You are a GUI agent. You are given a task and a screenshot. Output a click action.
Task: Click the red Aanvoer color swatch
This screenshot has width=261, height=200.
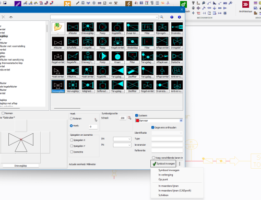pos(137,121)
